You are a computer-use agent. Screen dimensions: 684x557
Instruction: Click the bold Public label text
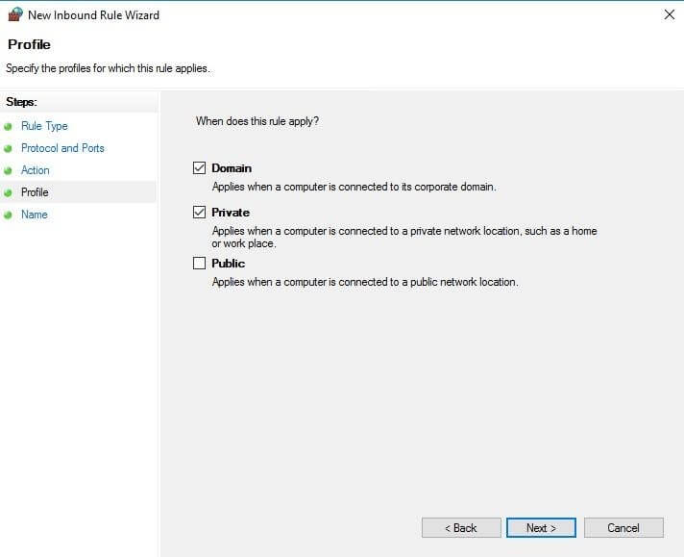pyautogui.click(x=228, y=263)
